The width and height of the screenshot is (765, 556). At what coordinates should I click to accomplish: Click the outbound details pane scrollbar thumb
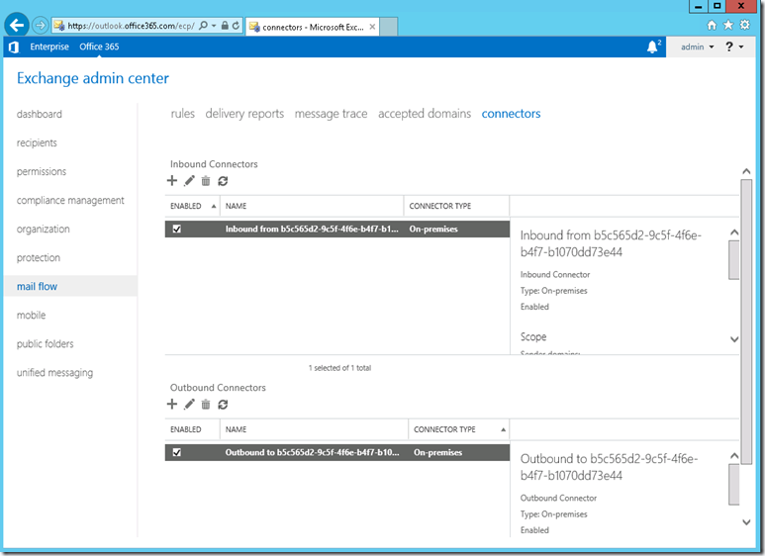coord(733,485)
